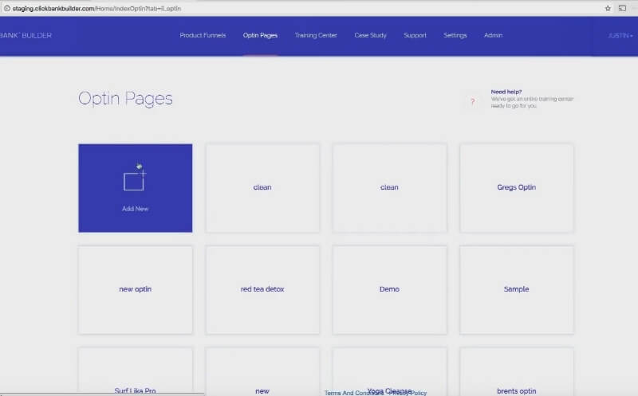The height and width of the screenshot is (396, 638).
Task: Open Settings in the navigation bar
Action: [x=455, y=35]
